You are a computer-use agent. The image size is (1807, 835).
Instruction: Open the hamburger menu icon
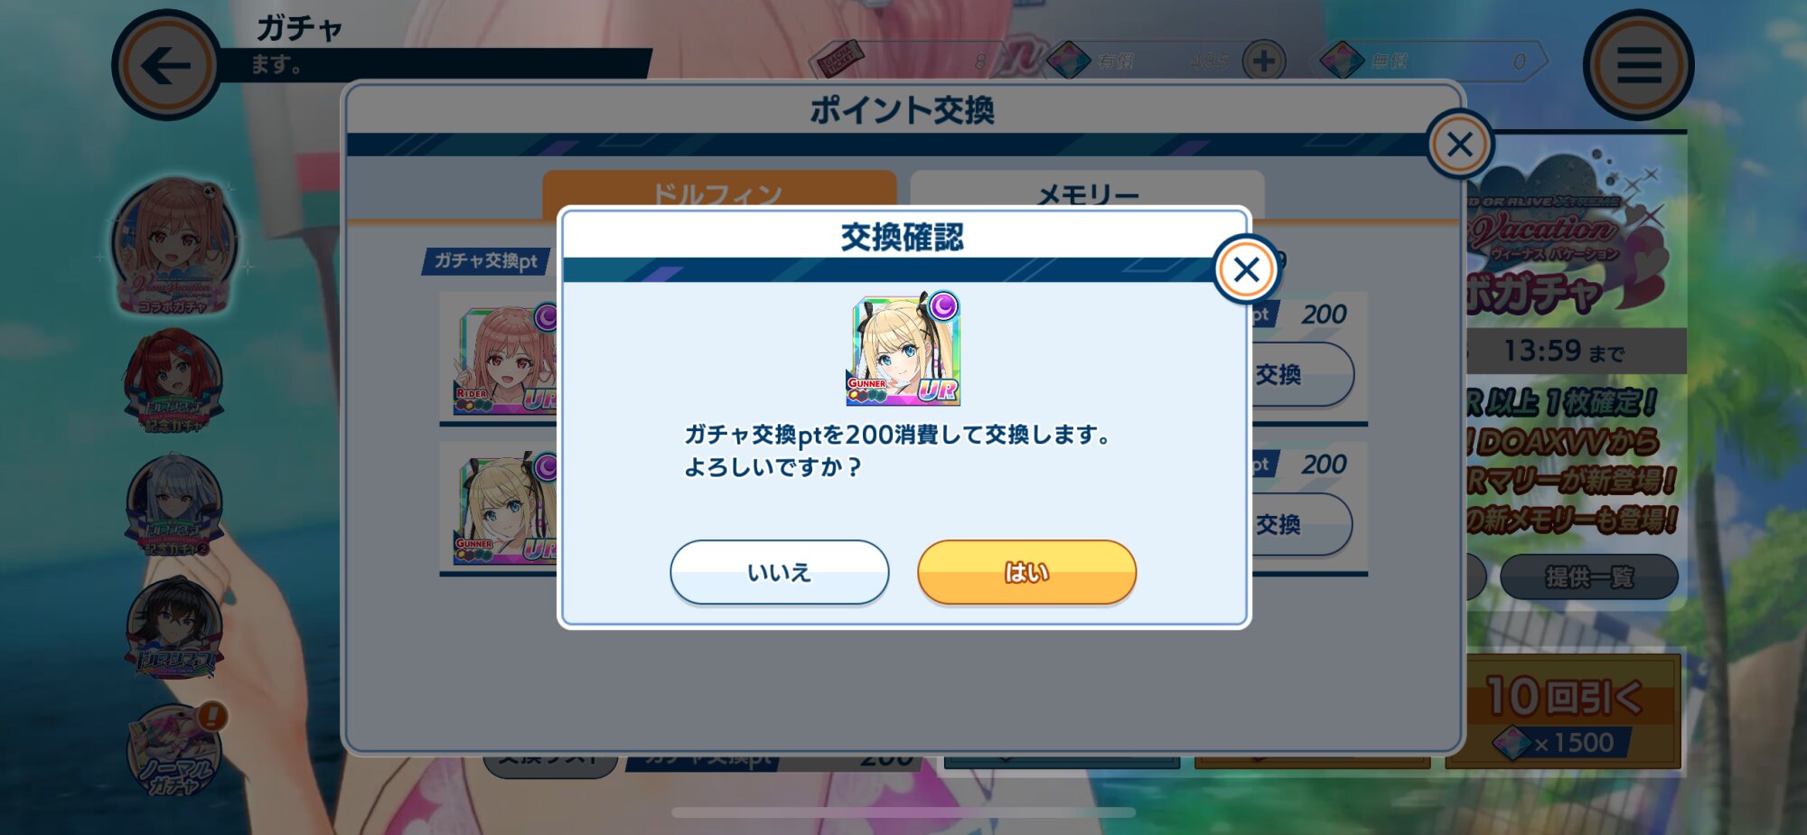(1638, 65)
